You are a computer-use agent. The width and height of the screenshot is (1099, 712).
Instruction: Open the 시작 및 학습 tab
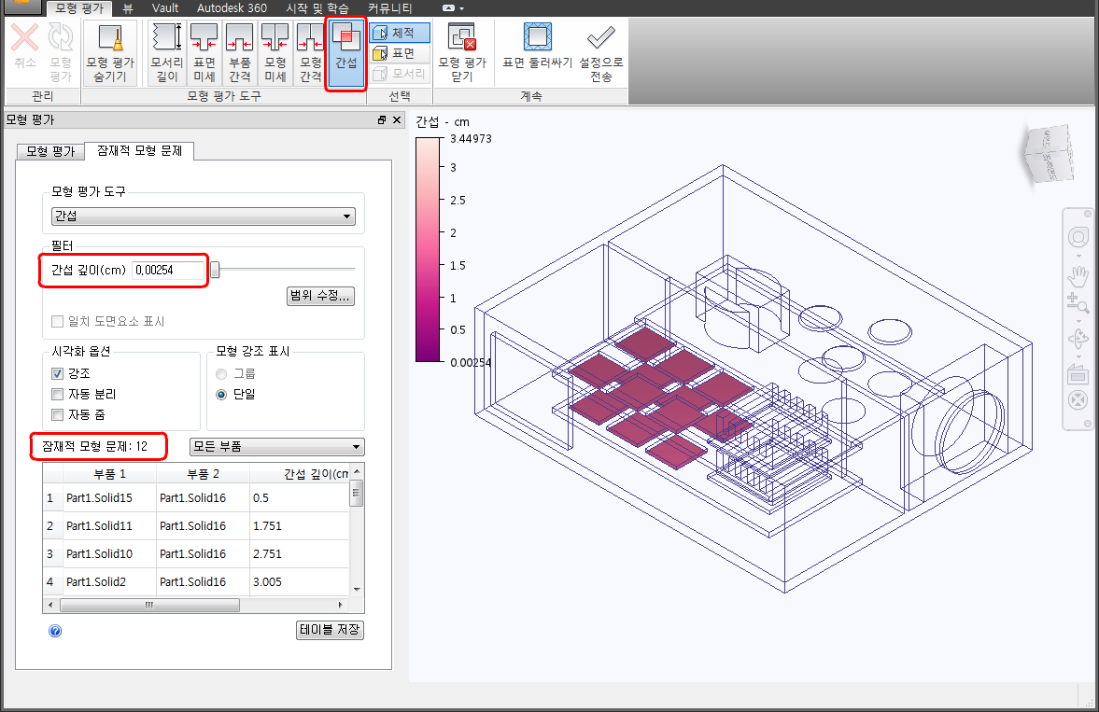[x=317, y=7]
